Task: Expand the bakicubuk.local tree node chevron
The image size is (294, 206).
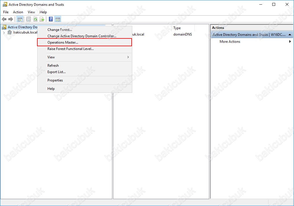Action: click(4, 33)
